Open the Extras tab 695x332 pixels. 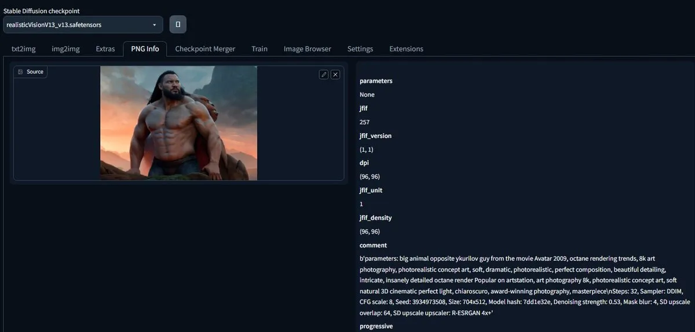coord(105,49)
